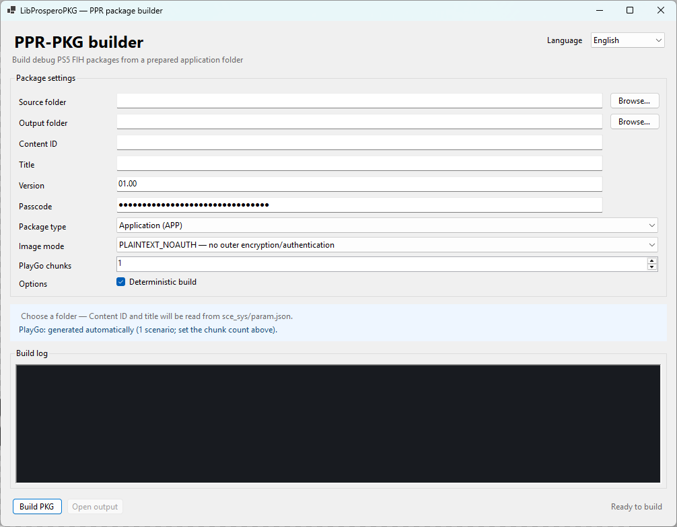The image size is (677, 527).
Task: Click the 'Package settings' group label
Action: pyautogui.click(x=46, y=78)
